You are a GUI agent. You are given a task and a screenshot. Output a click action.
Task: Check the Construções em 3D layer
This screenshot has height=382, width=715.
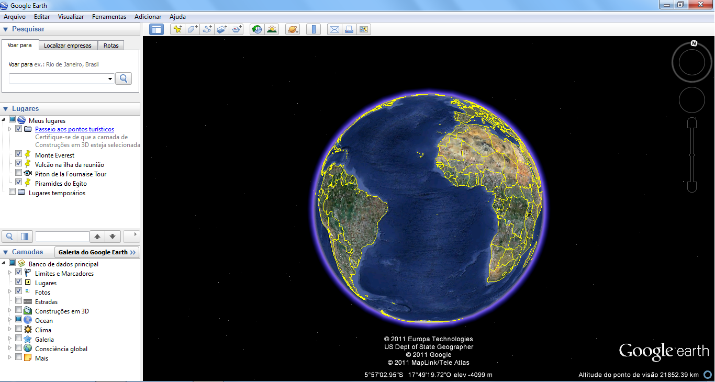tap(19, 311)
